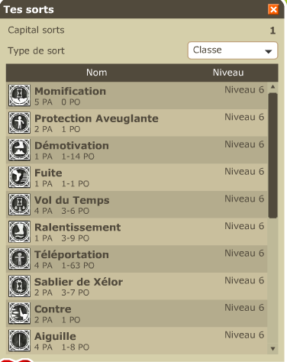Click the spell list scrollbar thumb

(272, 156)
